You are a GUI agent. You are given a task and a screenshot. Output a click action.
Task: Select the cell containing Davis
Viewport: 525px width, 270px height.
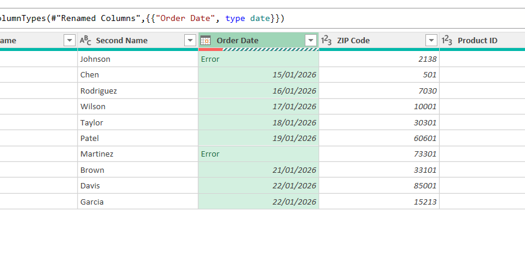click(x=138, y=185)
